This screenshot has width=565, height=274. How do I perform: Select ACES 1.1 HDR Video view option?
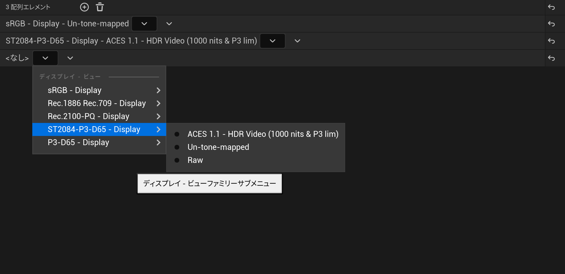pos(263,134)
